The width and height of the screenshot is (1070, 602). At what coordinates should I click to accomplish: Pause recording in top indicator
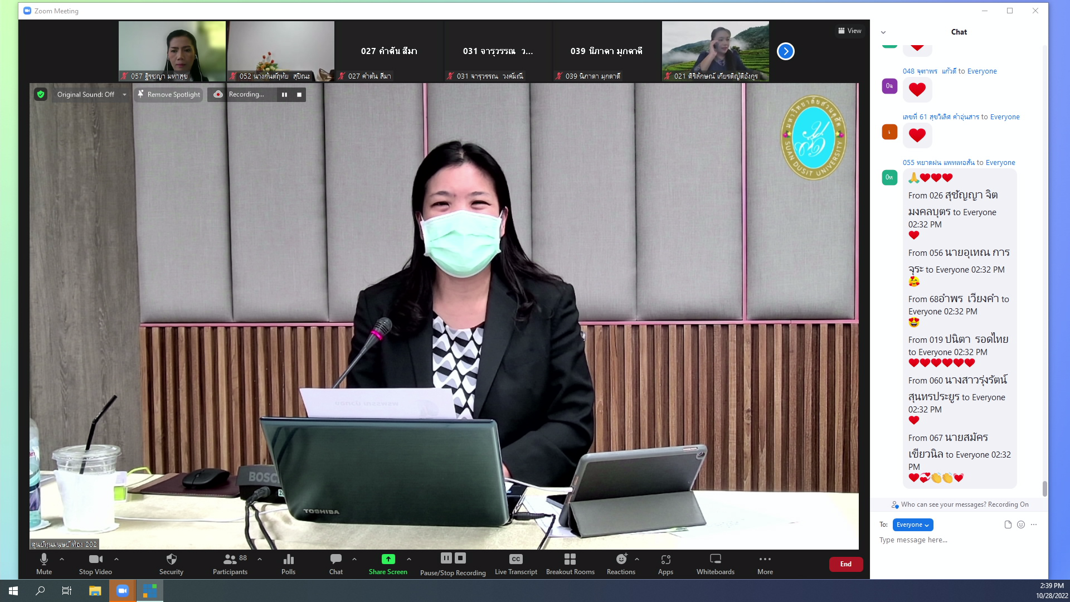point(284,95)
